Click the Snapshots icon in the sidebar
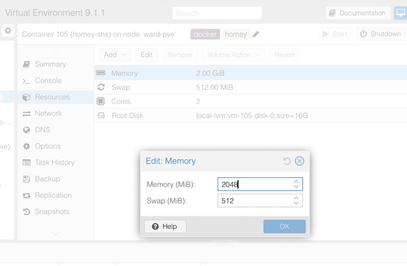 [x=27, y=211]
